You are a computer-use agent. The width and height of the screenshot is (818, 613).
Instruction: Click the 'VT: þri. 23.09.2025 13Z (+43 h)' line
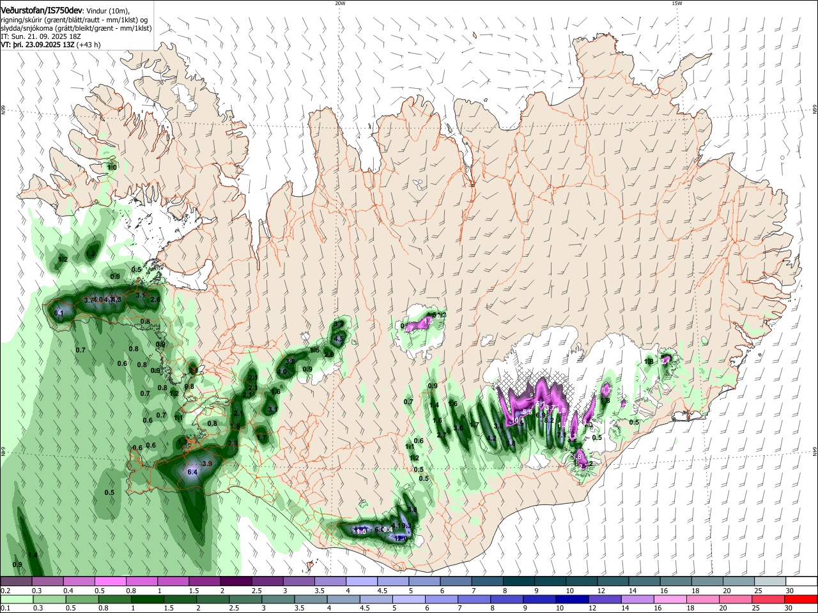[50, 45]
